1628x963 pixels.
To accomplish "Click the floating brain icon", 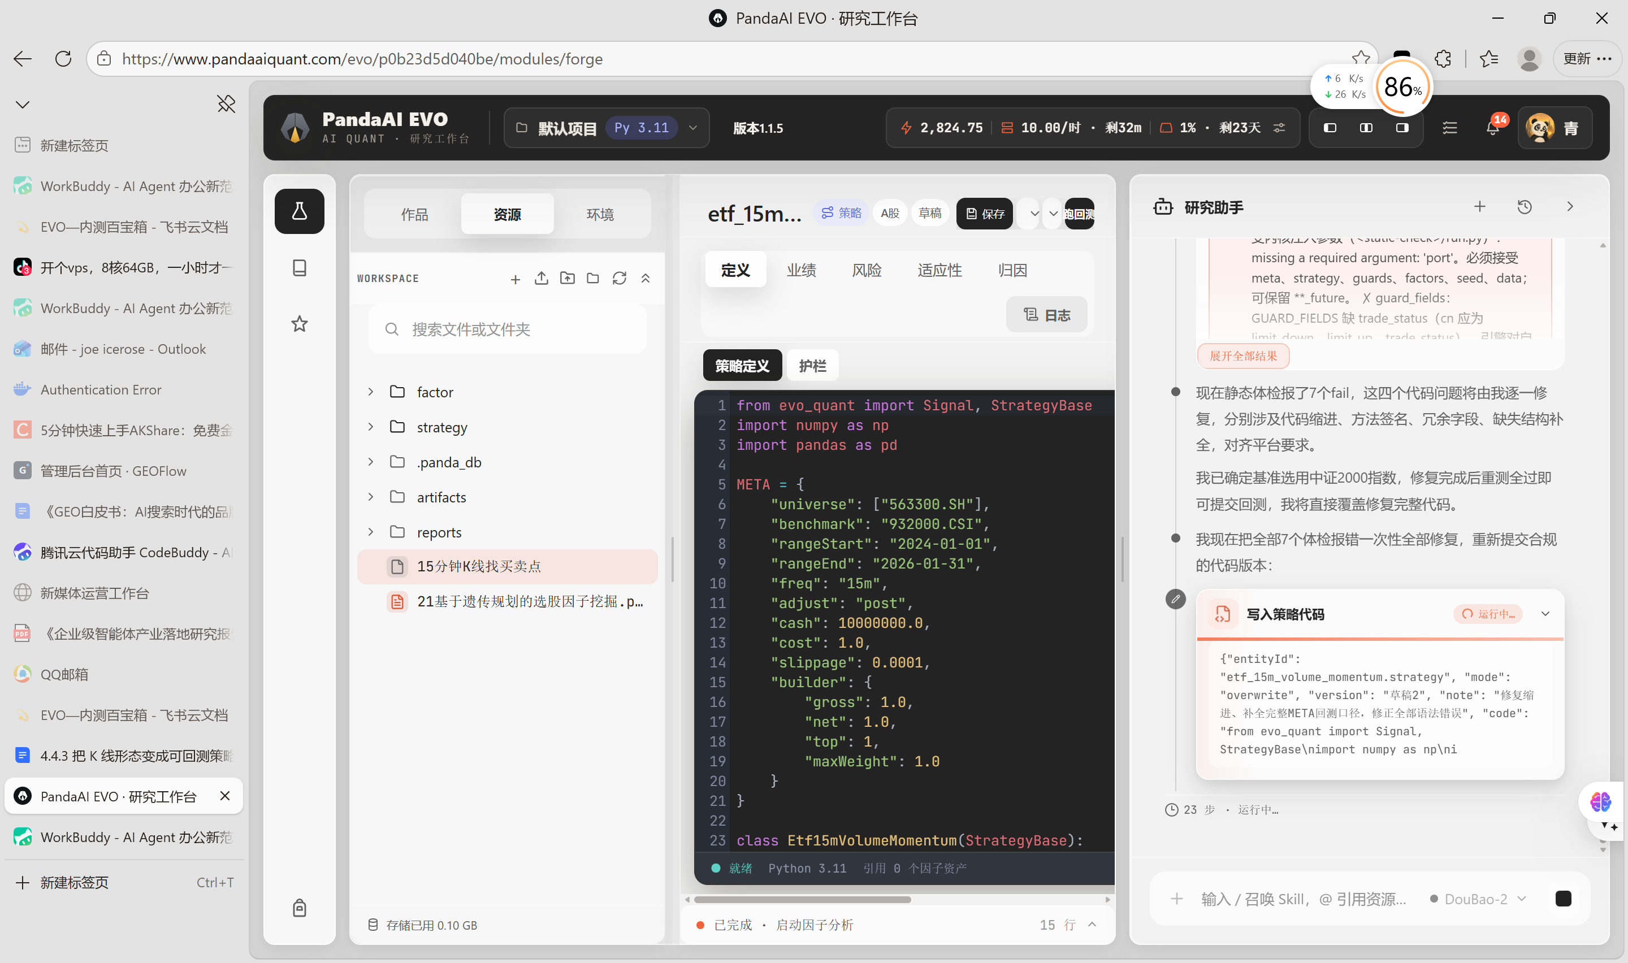I will click(1600, 802).
